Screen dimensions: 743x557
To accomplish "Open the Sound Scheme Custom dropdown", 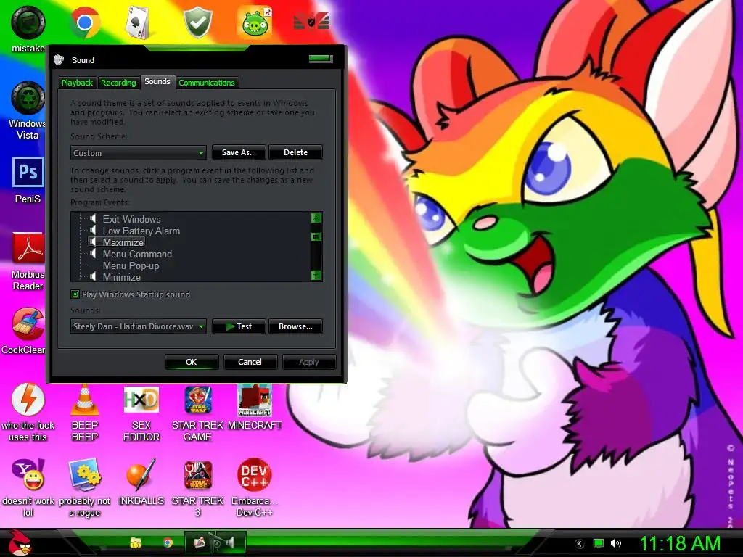I will click(x=139, y=153).
